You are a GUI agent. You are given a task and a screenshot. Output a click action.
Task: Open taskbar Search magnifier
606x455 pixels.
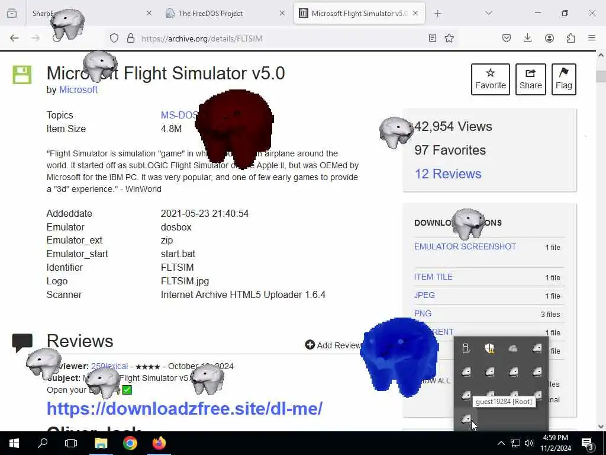(43, 443)
